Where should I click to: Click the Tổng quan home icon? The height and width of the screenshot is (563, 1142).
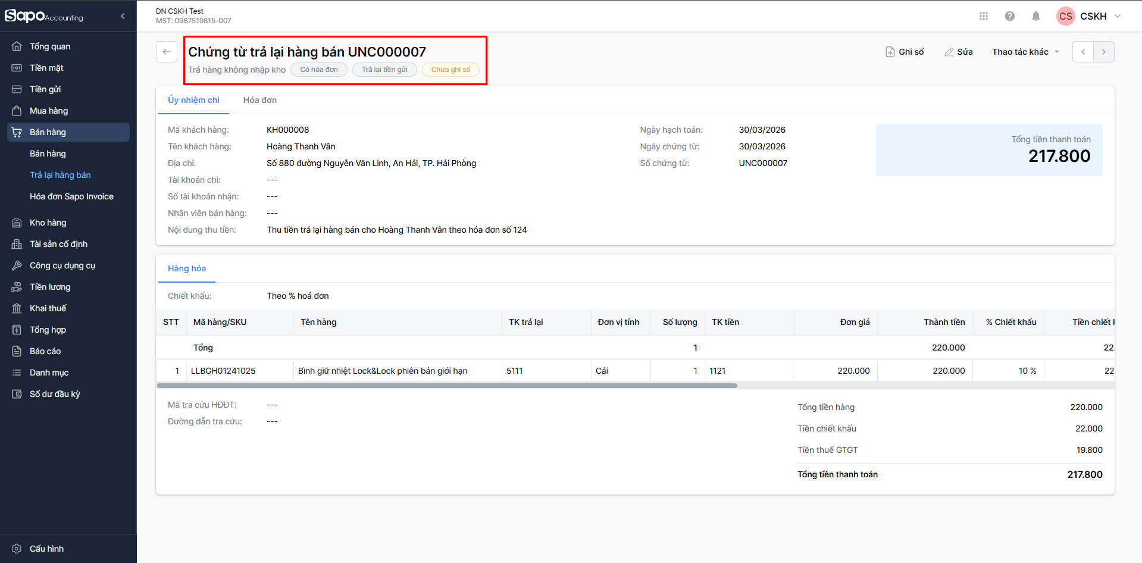[x=17, y=46]
